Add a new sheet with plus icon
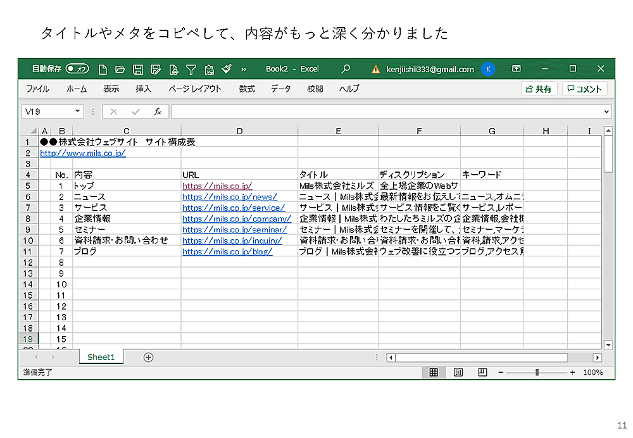 [148, 357]
